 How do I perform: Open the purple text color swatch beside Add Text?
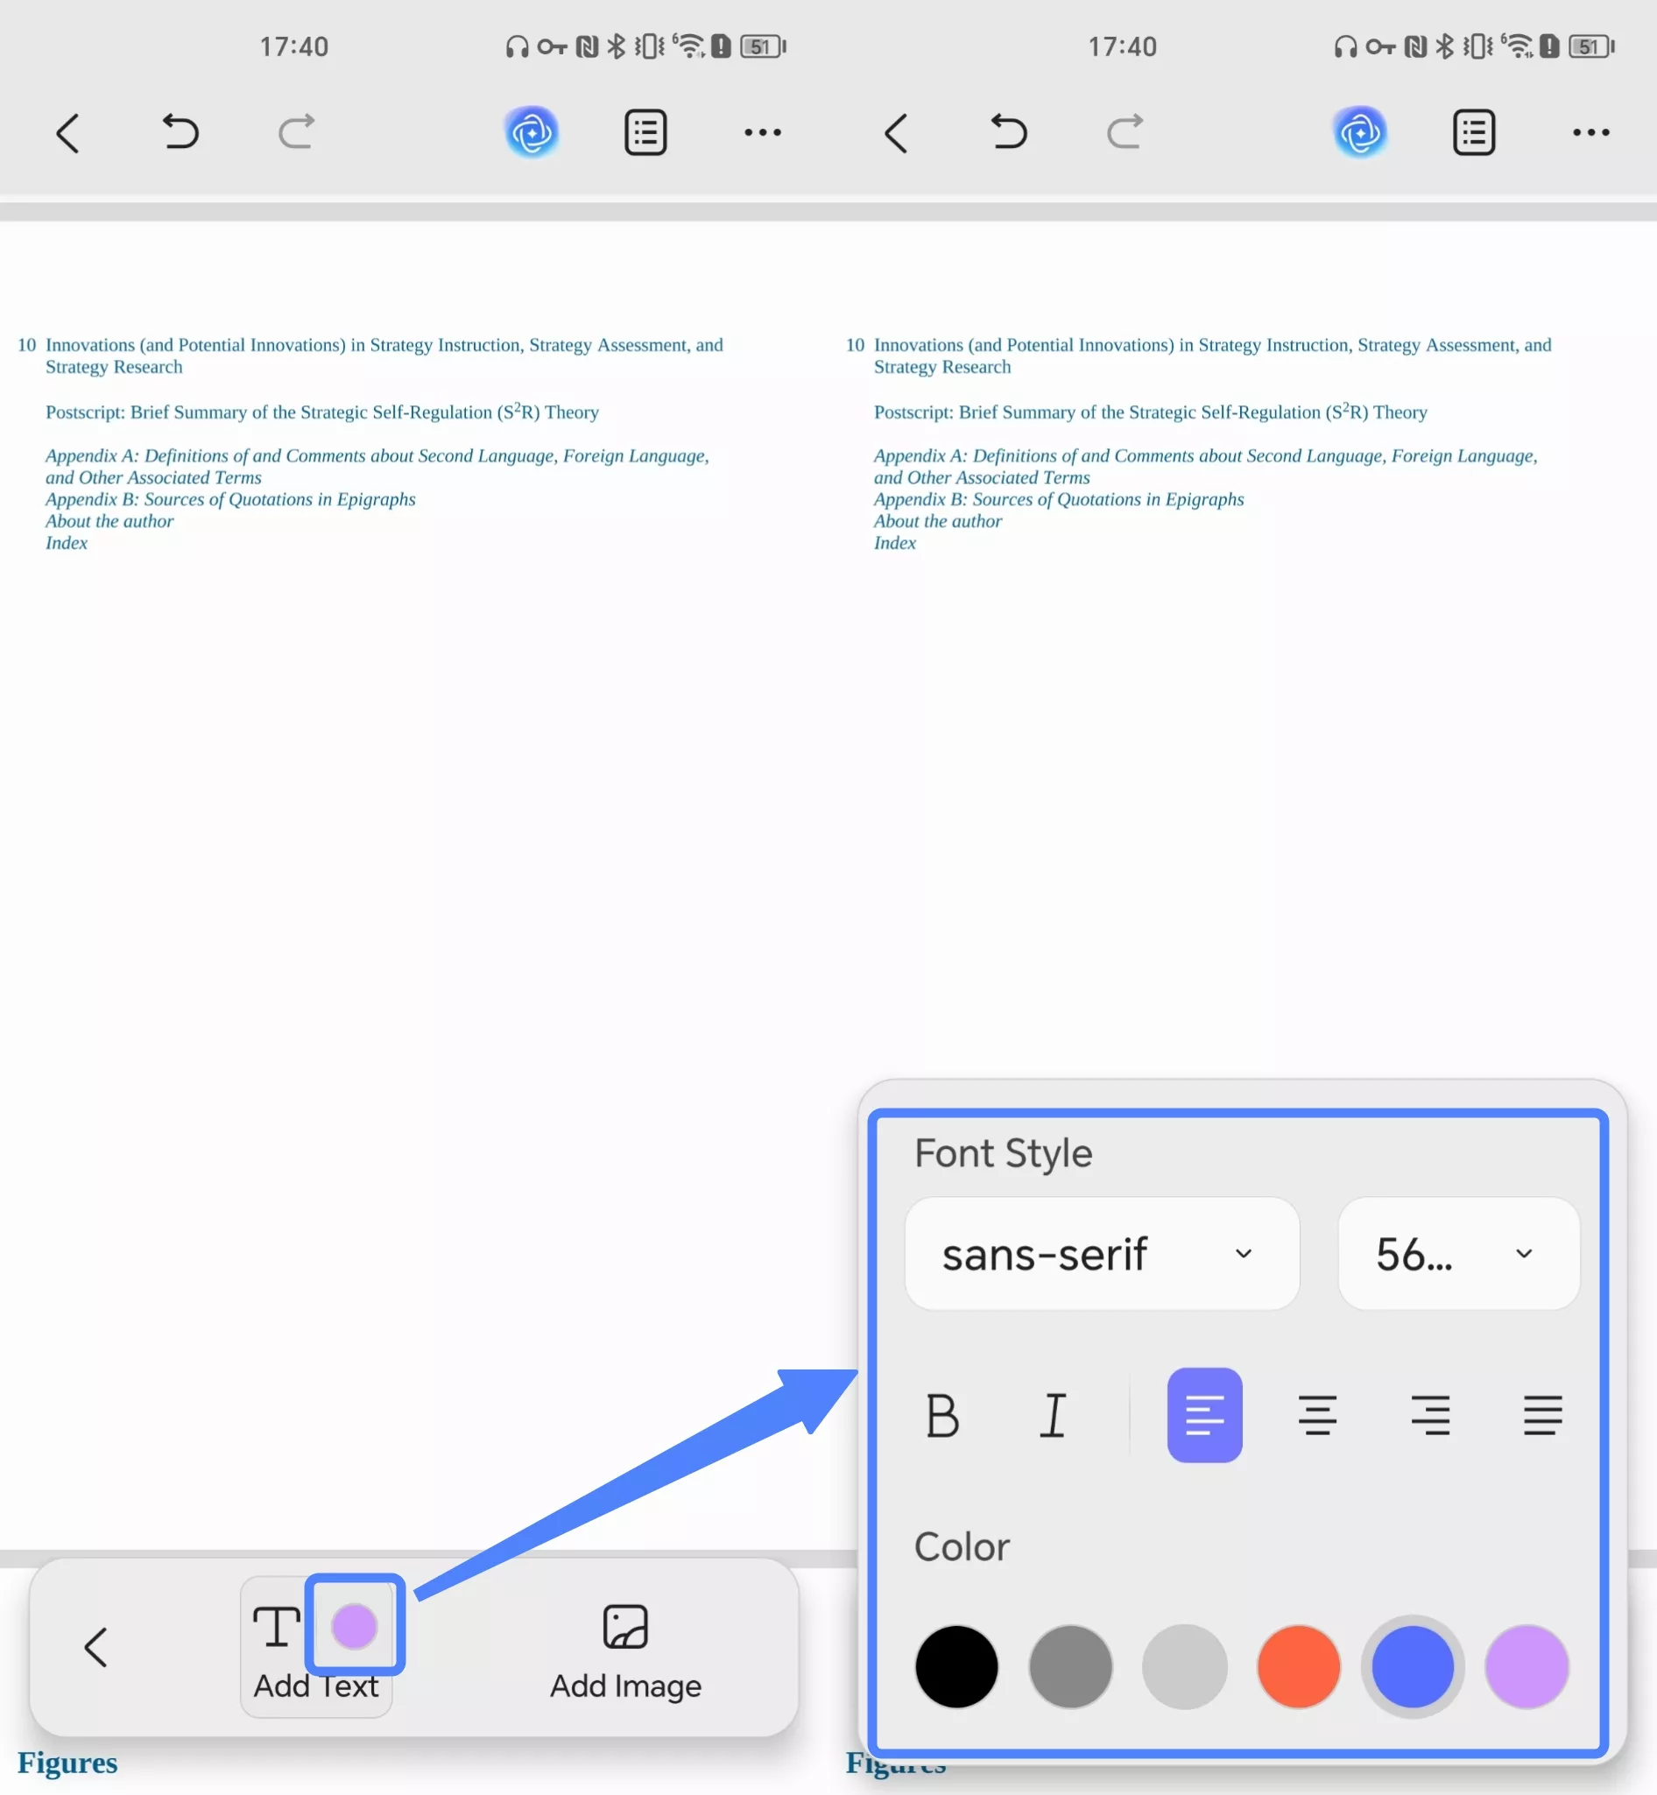(354, 1625)
